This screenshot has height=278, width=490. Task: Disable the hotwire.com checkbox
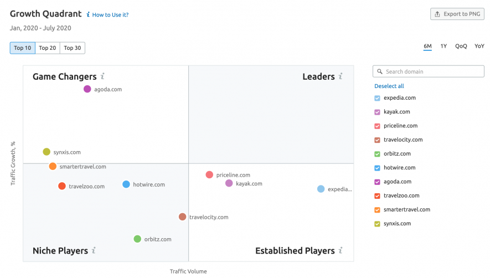(x=377, y=168)
